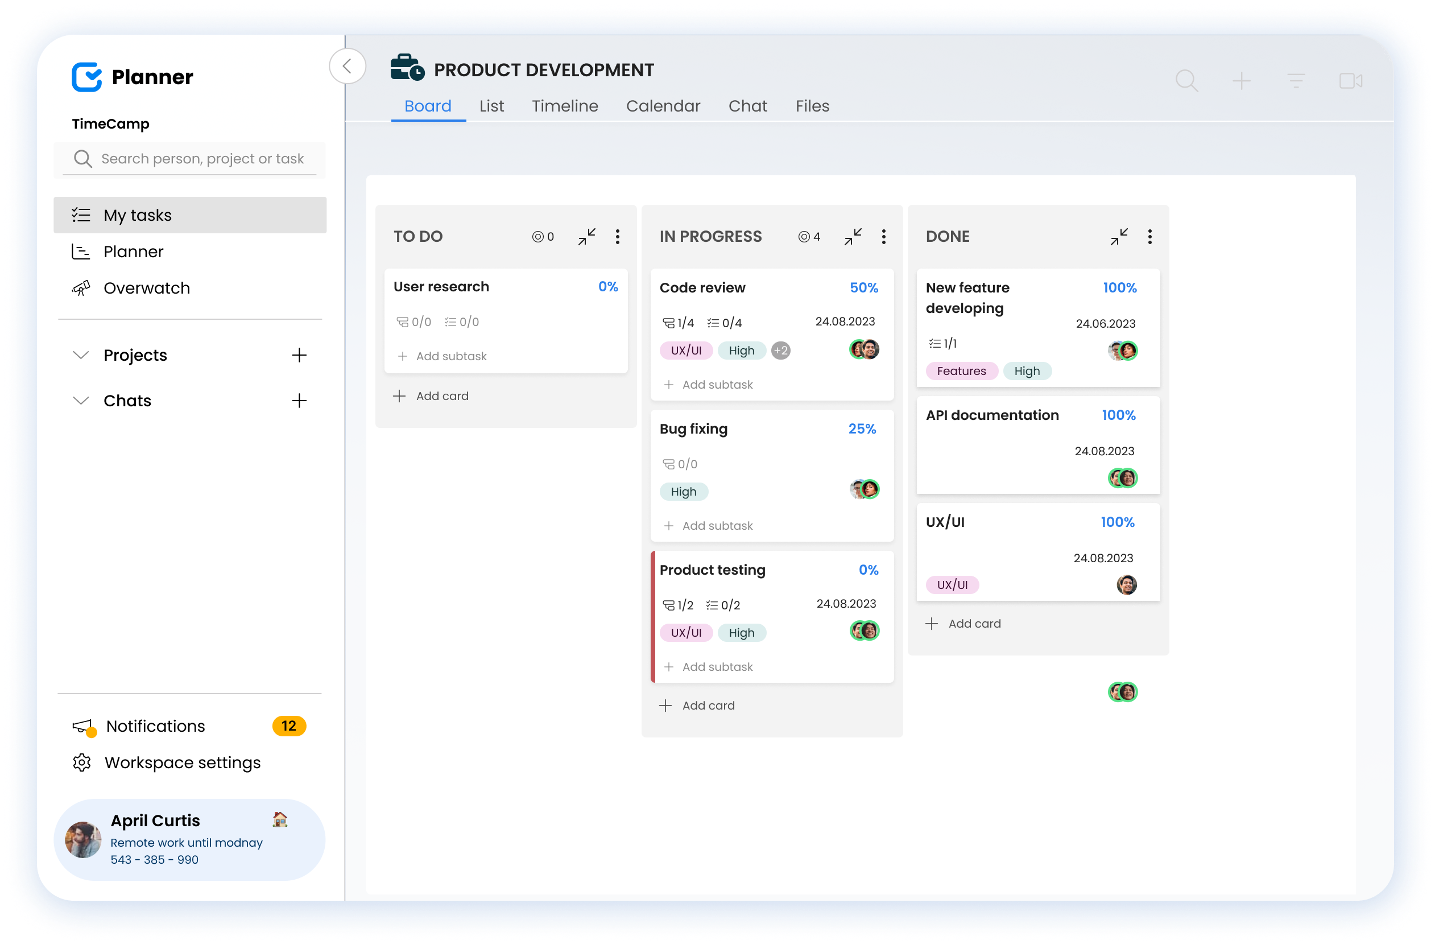This screenshot has width=1435, height=944.
Task: Start video call with the camera icon
Action: pyautogui.click(x=1350, y=81)
